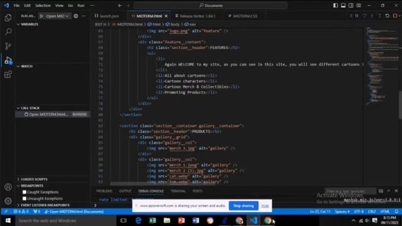The width and height of the screenshot is (402, 226).
Task: Open Microsoft Edge from the taskbar
Action: tap(138, 220)
